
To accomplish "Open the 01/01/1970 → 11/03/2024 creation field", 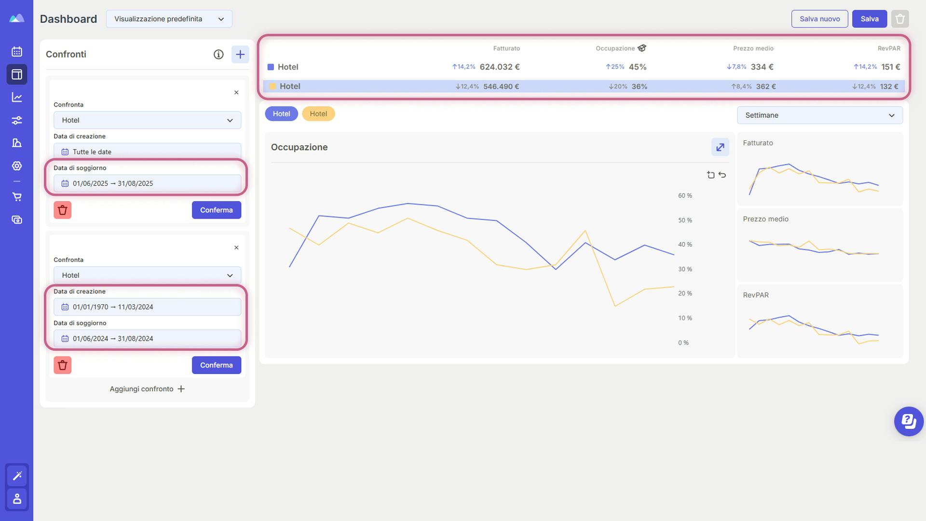I will pyautogui.click(x=148, y=307).
